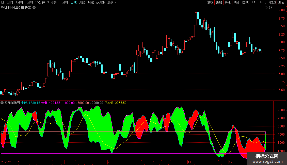Expand the 更多 periods menu
The height and width of the screenshot is (165, 287).
(111, 2)
